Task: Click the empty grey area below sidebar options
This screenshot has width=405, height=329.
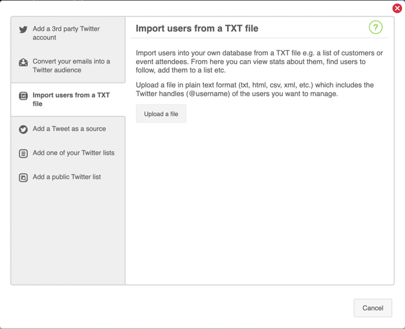Action: click(68, 236)
